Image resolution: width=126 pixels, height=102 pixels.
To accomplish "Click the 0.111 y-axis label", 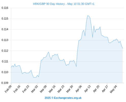I will pos(5,61).
